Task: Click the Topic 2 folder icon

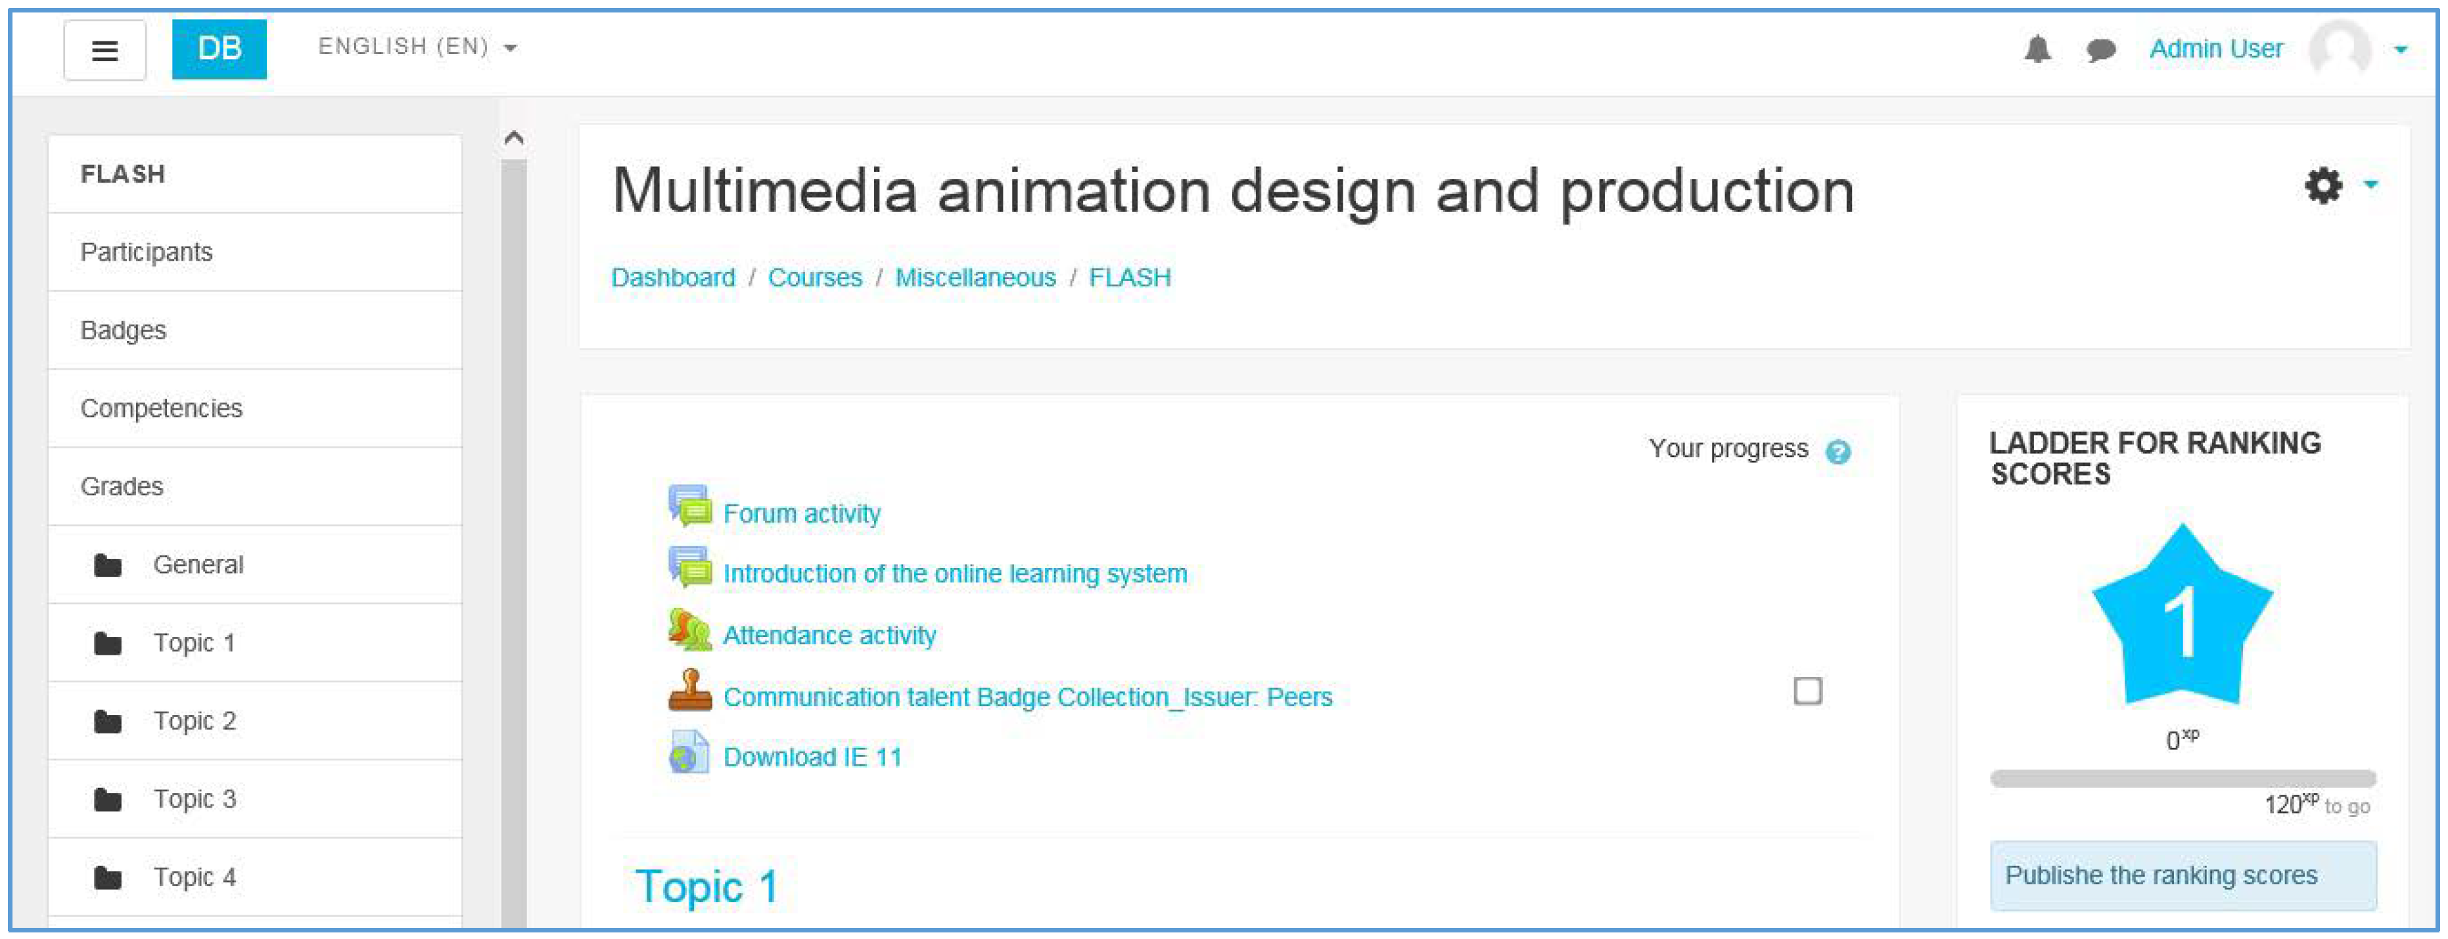Action: (107, 722)
